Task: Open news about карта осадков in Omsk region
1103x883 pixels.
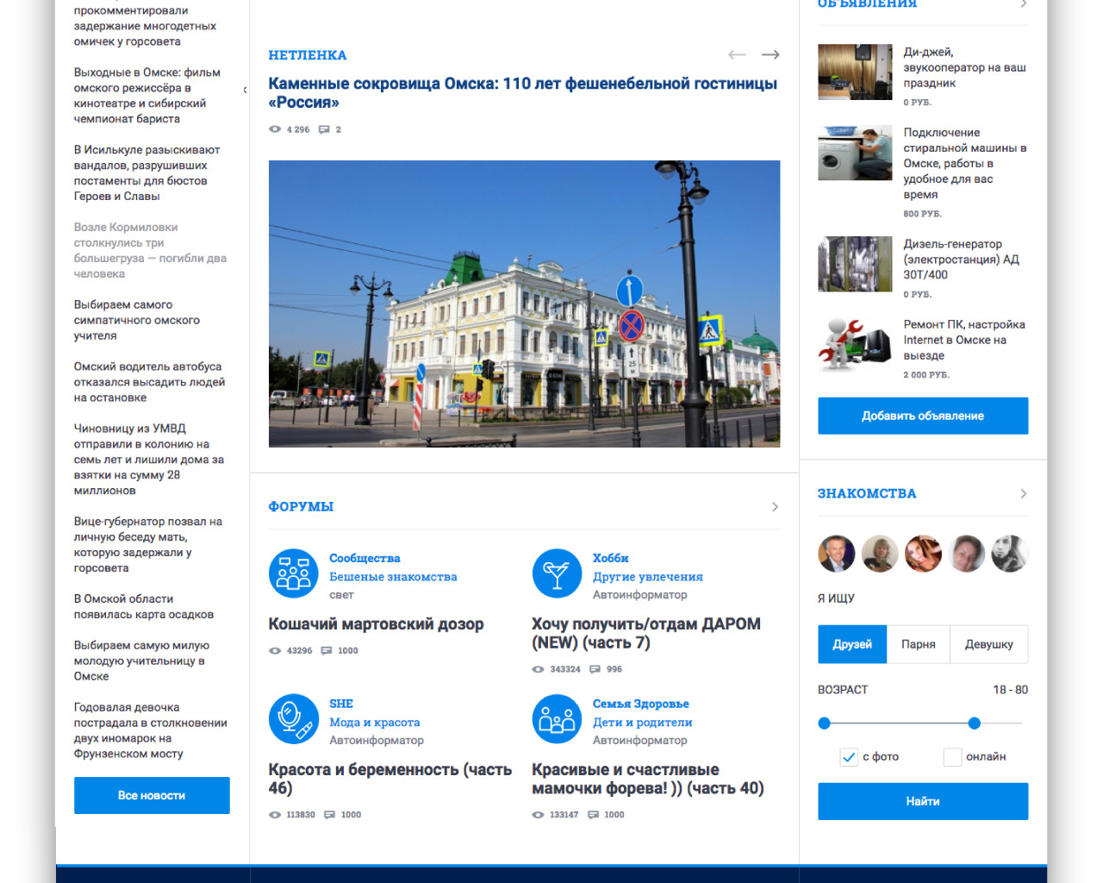Action: 144,607
